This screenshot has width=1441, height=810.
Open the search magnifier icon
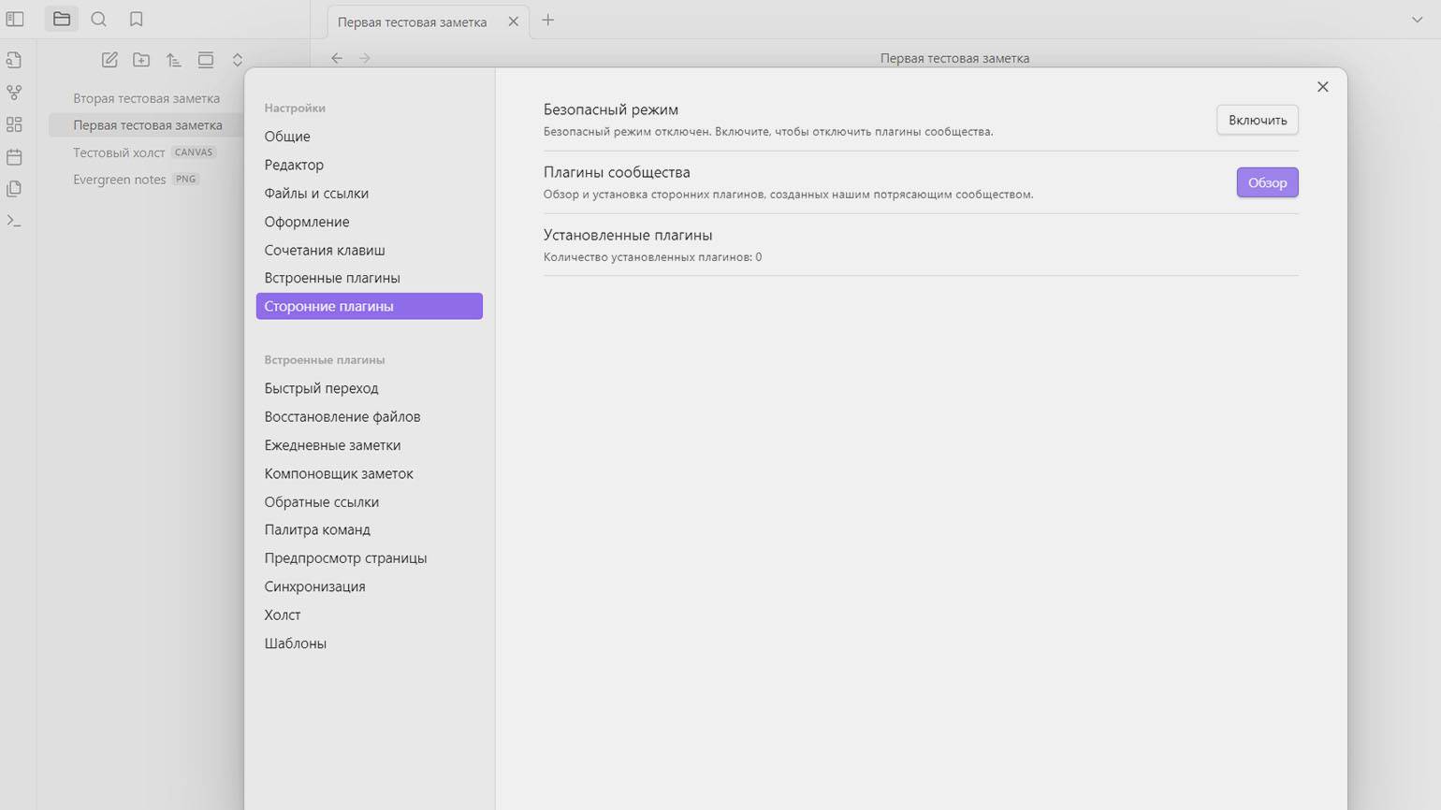point(98,19)
